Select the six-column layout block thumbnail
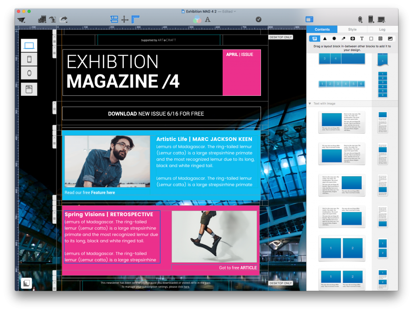 [342, 84]
